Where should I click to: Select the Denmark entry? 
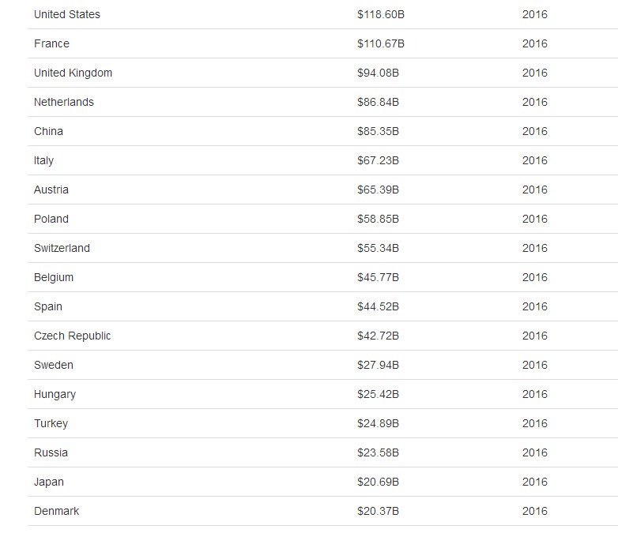click(x=56, y=512)
